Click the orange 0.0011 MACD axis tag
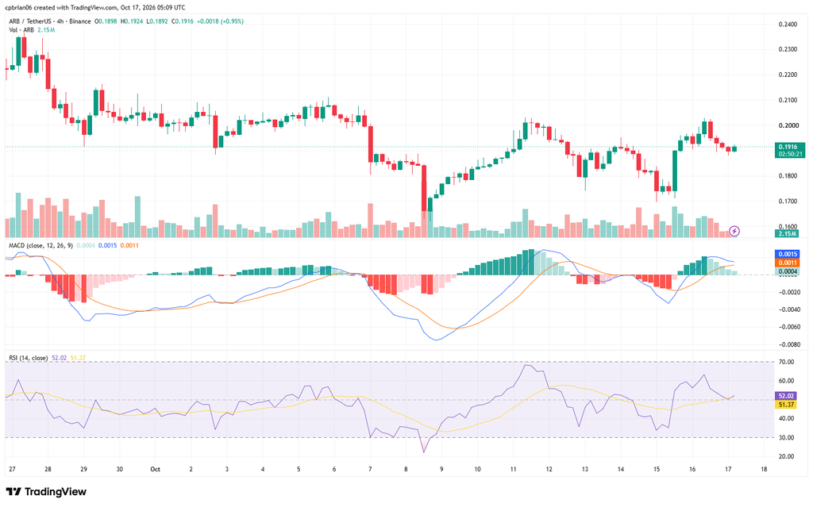 [787, 263]
